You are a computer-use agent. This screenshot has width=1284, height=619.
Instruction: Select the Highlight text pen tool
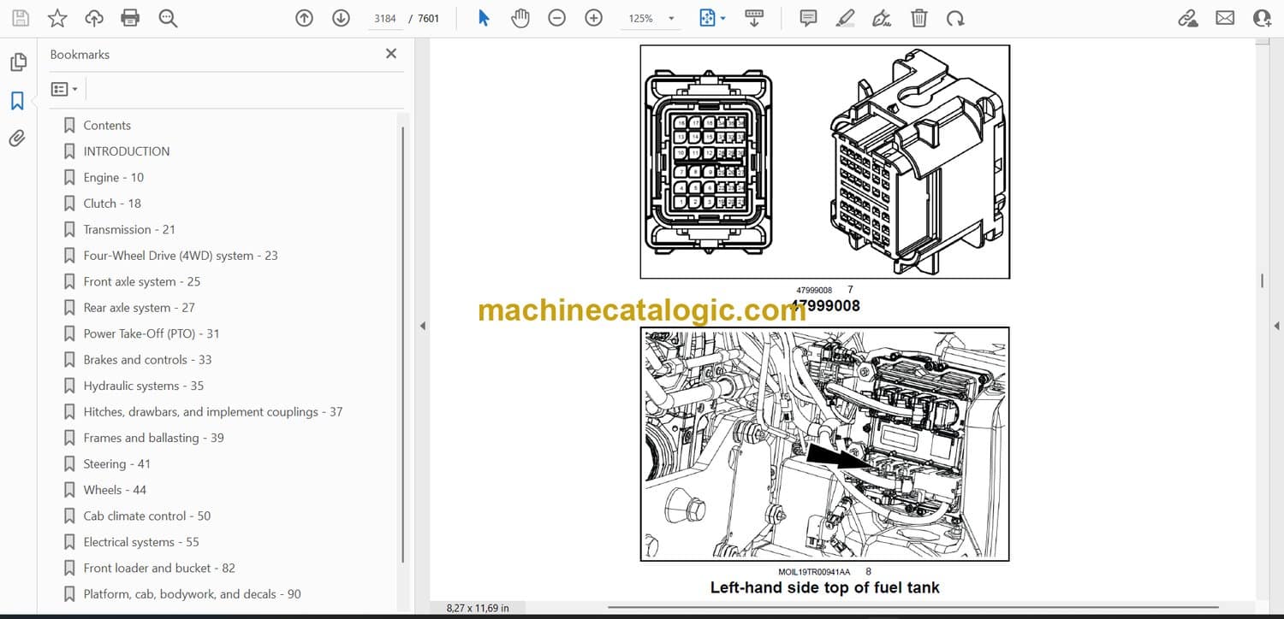click(x=845, y=18)
